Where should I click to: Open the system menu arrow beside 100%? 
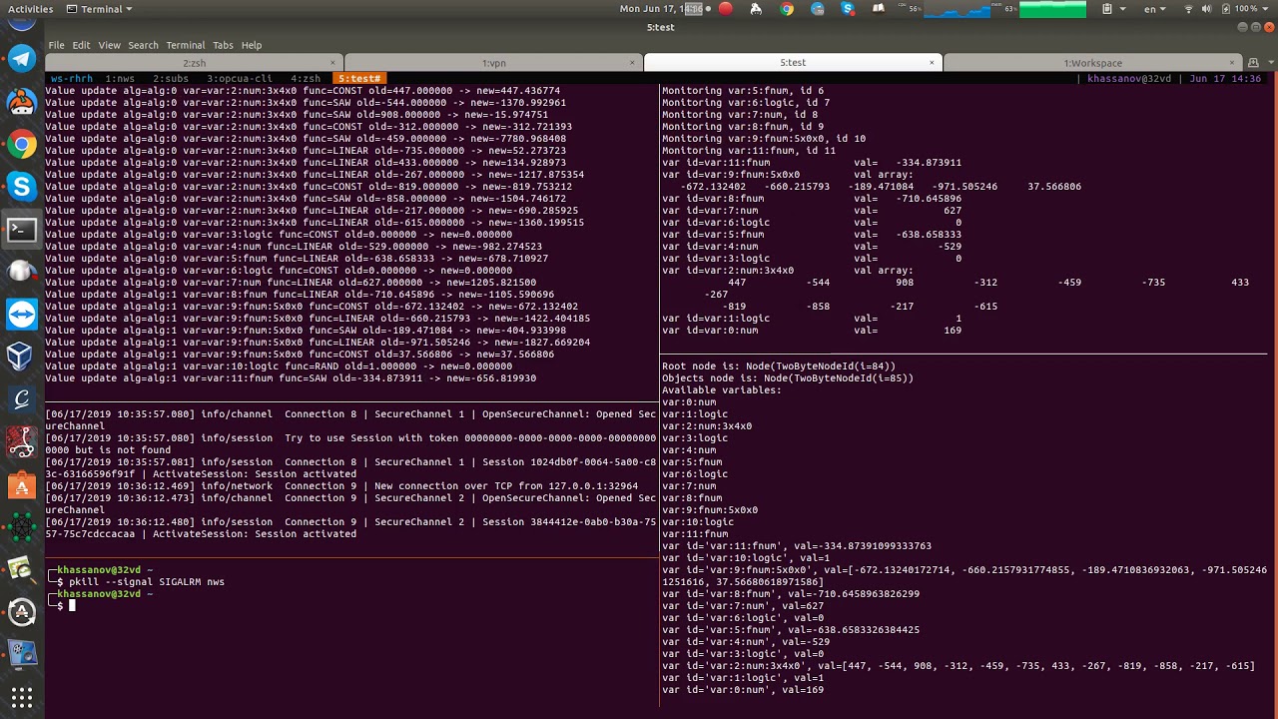tap(1266, 9)
